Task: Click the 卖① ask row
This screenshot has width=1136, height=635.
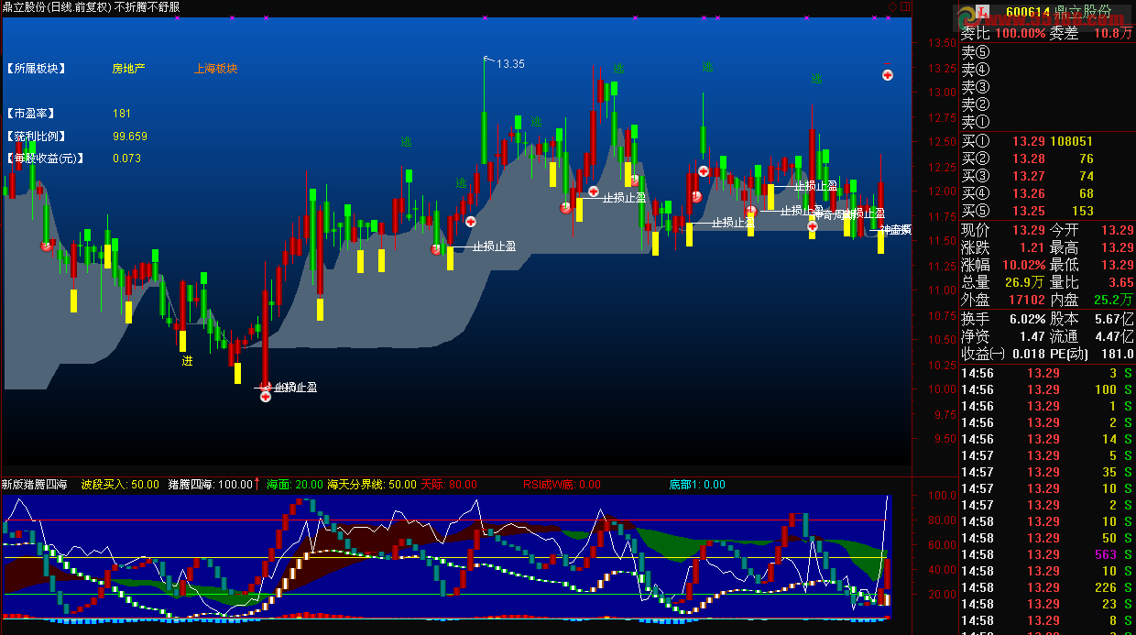Action: pyautogui.click(x=1047, y=121)
